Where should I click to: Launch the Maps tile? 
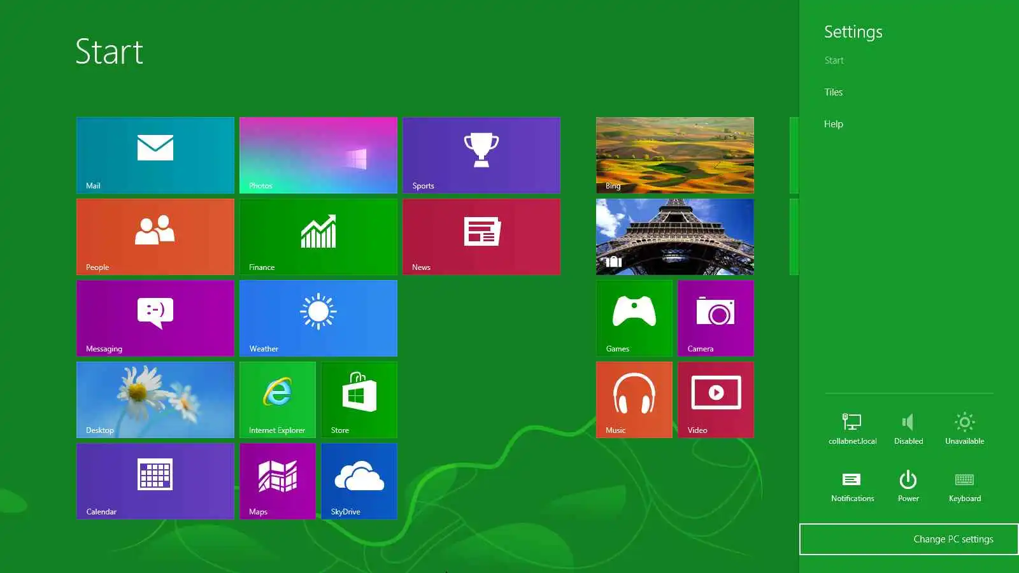tap(278, 481)
